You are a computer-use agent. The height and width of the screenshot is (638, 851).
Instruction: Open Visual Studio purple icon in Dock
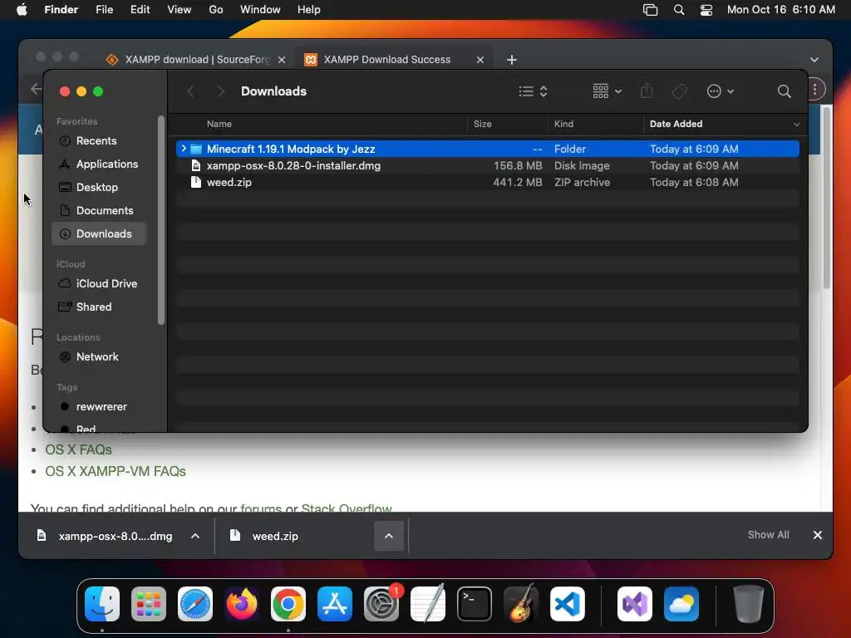634,604
